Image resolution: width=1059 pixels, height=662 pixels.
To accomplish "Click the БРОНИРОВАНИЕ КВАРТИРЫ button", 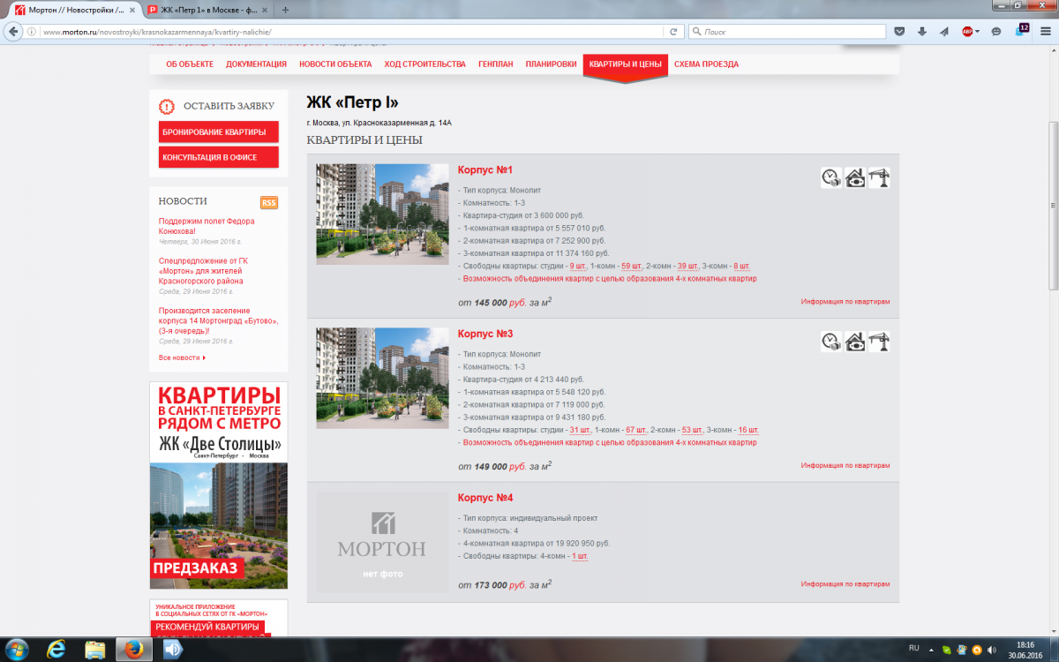I will [219, 132].
